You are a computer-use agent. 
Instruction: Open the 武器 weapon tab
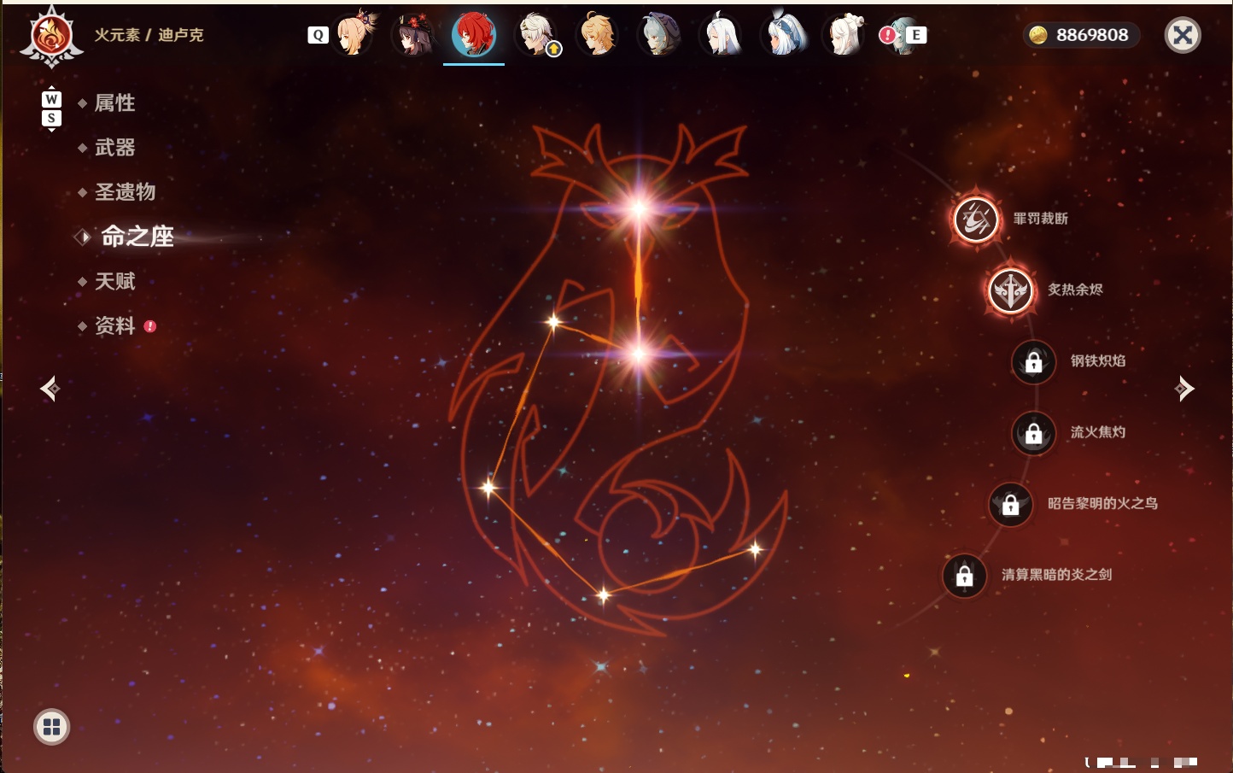pyautogui.click(x=114, y=148)
